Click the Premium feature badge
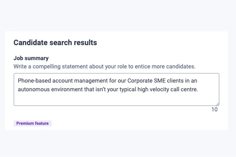 (33, 123)
